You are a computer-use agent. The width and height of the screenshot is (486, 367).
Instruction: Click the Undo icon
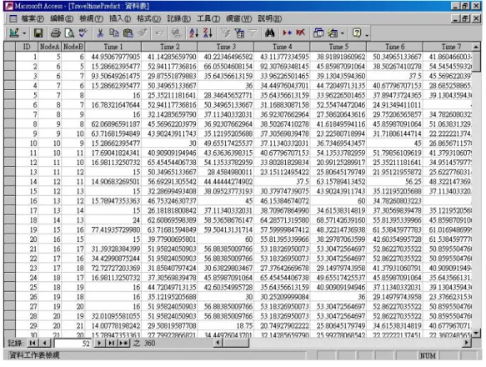pyautogui.click(x=159, y=33)
